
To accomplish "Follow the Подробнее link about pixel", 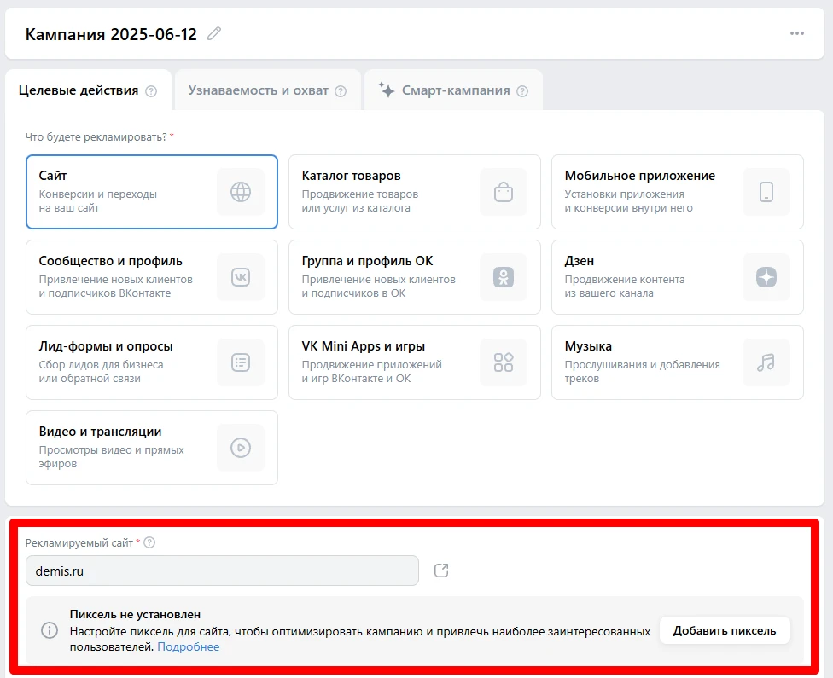I will tap(188, 647).
